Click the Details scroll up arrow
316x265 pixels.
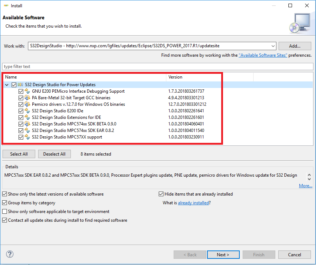[x=309, y=175]
